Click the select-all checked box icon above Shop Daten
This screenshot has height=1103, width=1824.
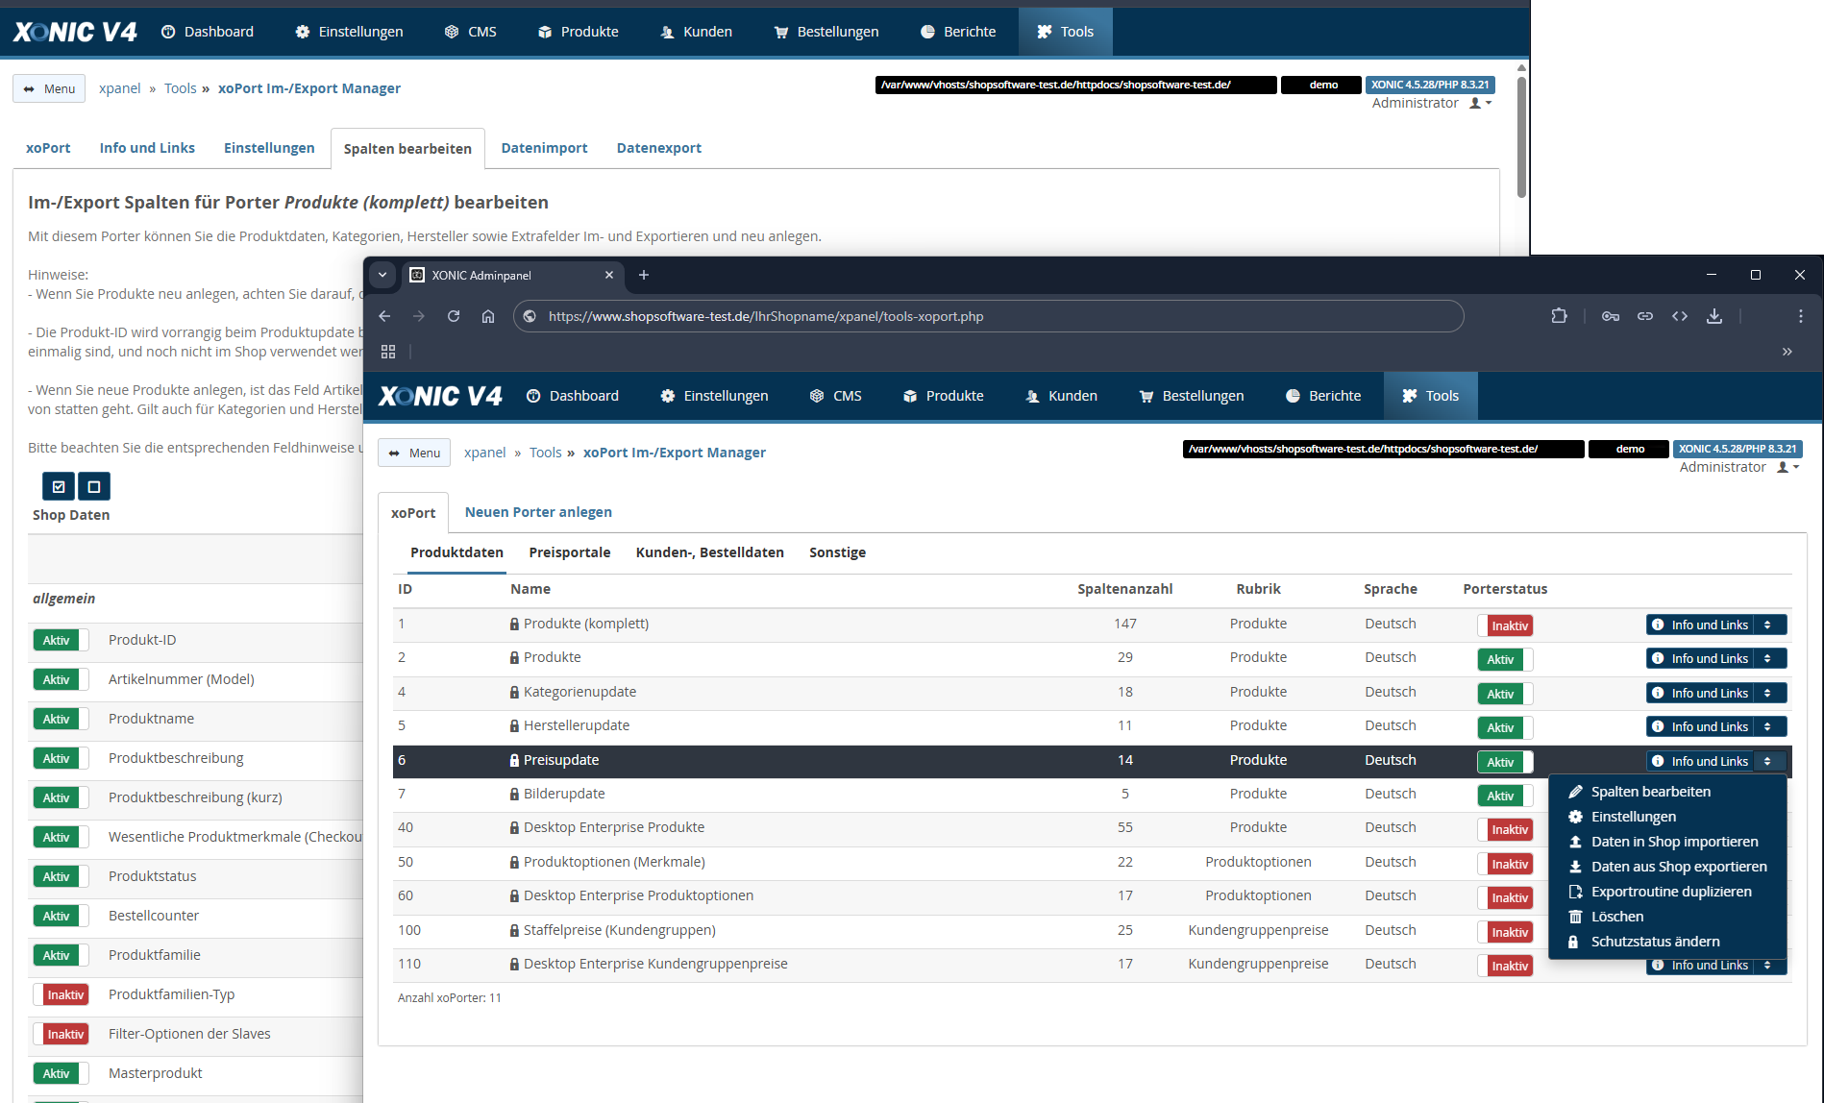point(59,486)
